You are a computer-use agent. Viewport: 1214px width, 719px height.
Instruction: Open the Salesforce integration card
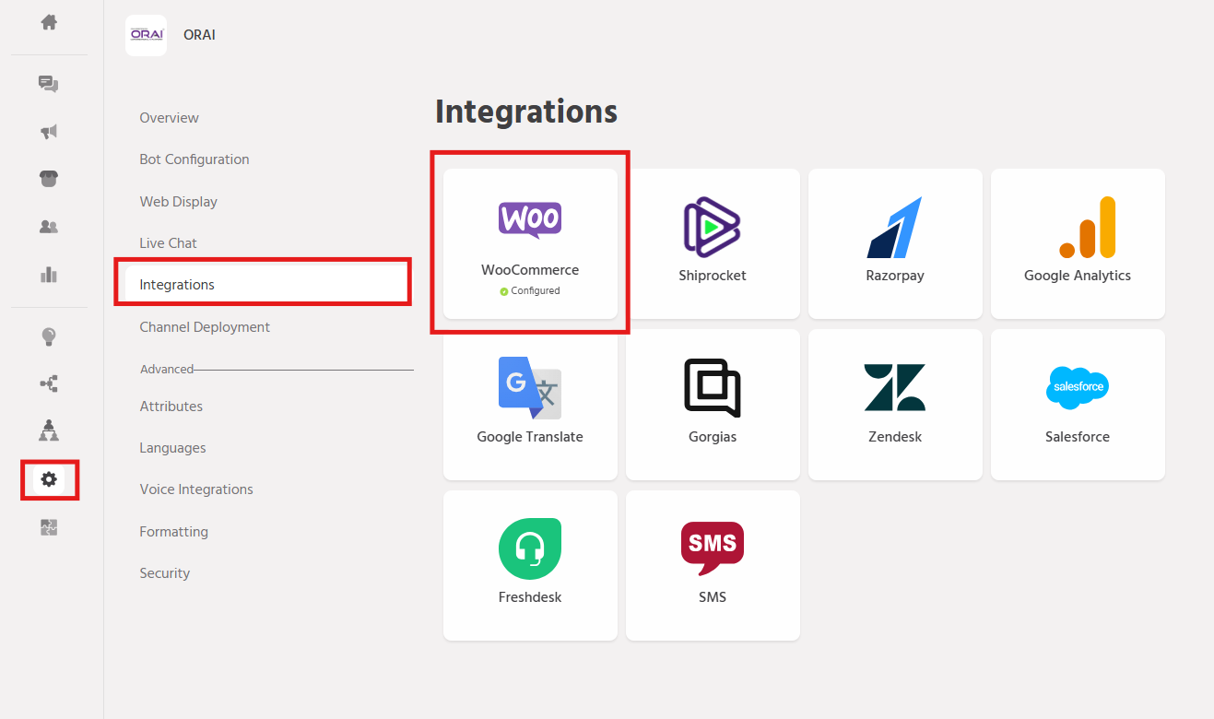click(1078, 404)
